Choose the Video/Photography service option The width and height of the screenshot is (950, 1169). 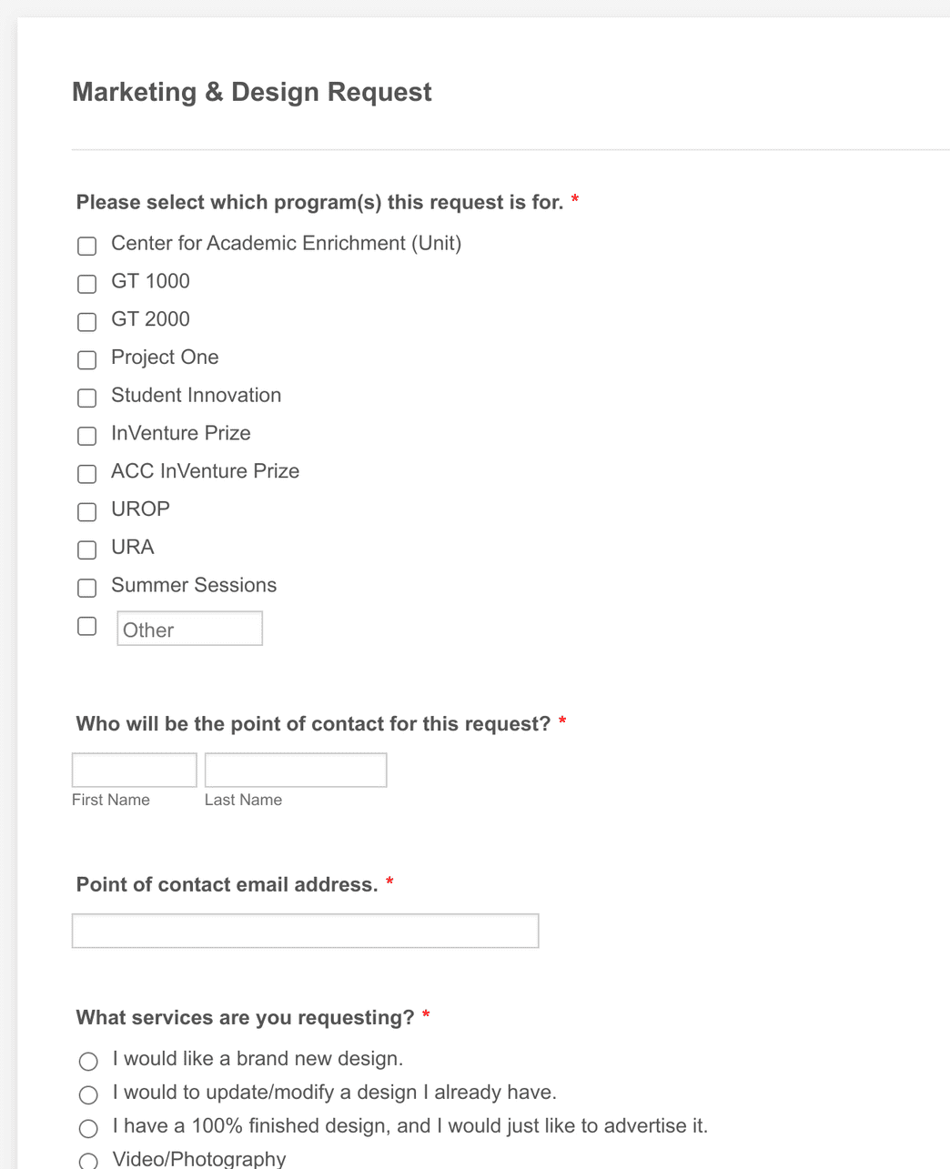click(88, 1160)
